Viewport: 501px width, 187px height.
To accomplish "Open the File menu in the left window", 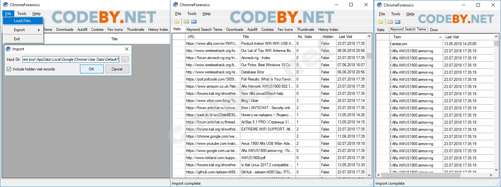I will tap(8, 13).
